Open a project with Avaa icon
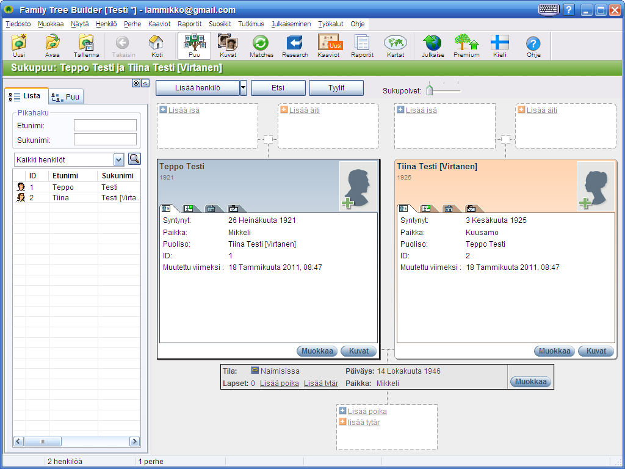The image size is (625, 469). coord(52,46)
